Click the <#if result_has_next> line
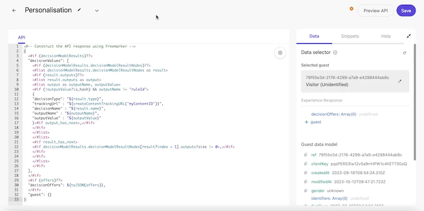This screenshot has height=211, width=424. click(55, 142)
